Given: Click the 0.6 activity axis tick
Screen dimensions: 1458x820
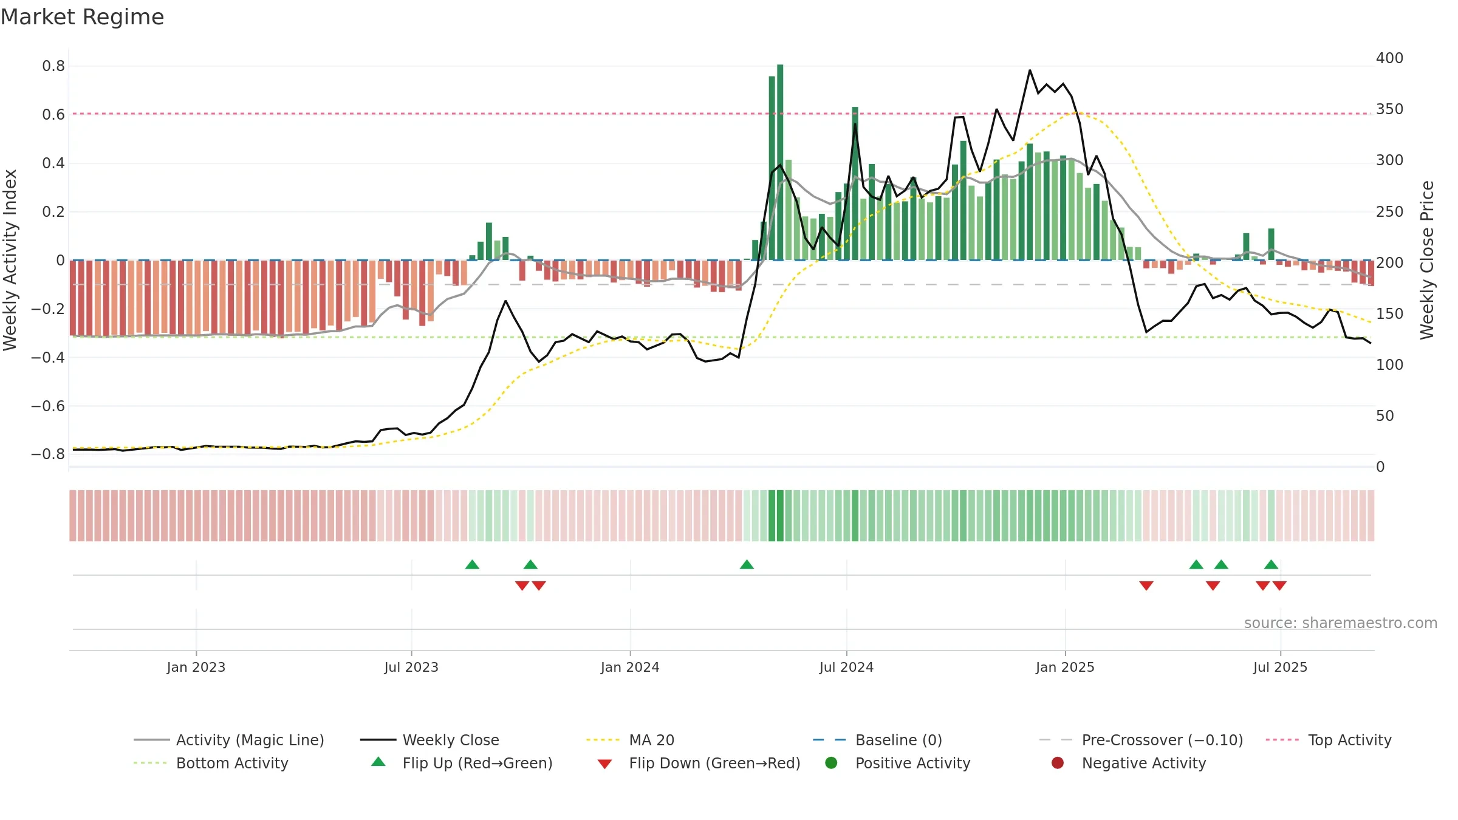Looking at the screenshot, I should click(x=53, y=114).
